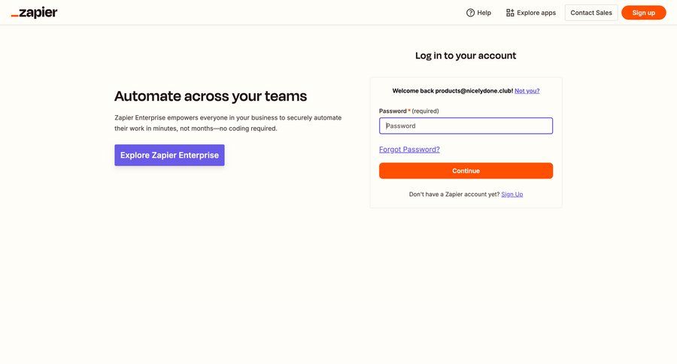
Task: Click the Explore apps grid icon
Action: (510, 13)
